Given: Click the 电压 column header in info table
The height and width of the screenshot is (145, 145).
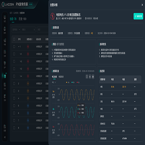Looking at the screenshot, I should 124,79.
